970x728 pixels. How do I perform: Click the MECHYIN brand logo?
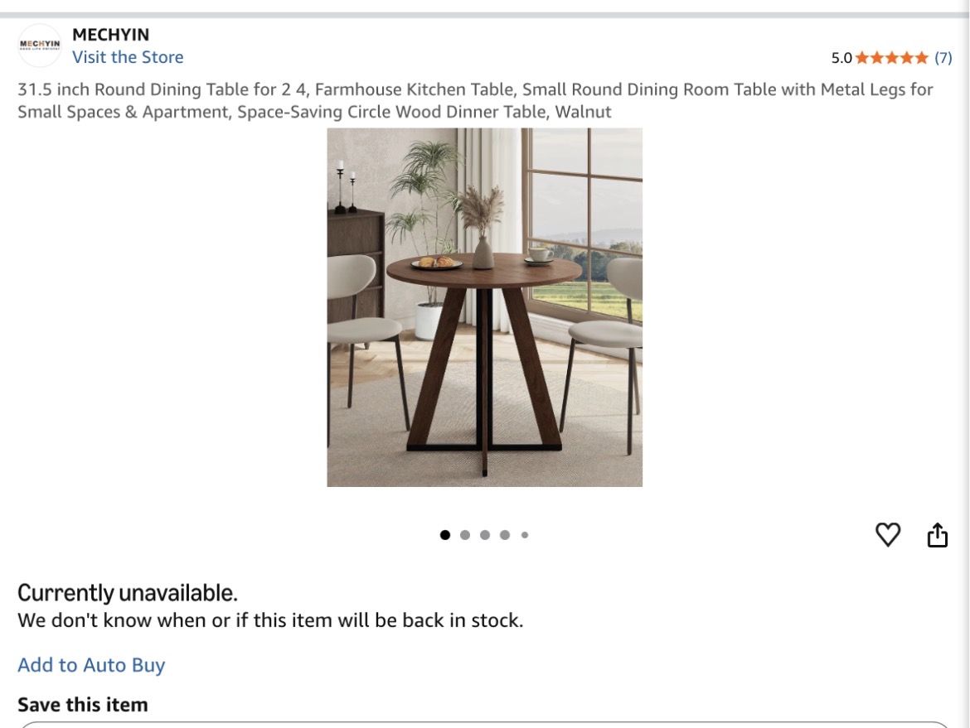41,45
